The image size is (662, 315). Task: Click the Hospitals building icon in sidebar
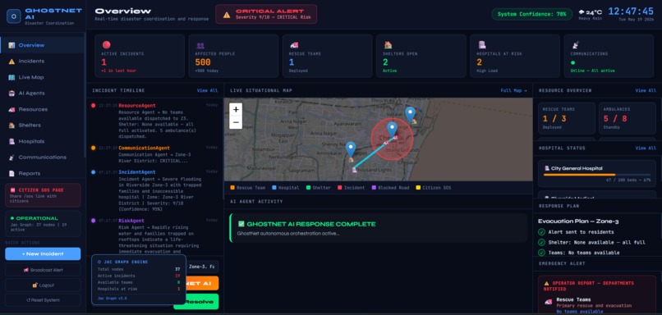click(11, 141)
